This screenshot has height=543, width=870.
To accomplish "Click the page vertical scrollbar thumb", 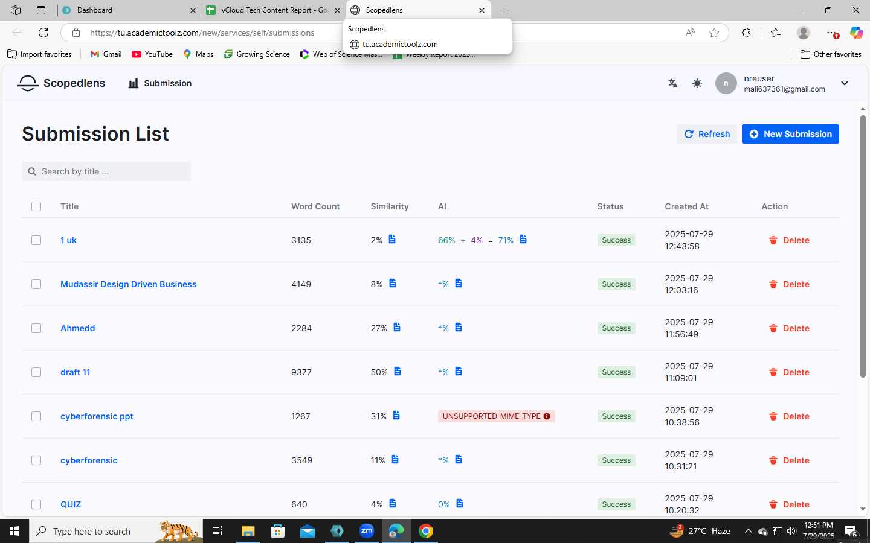I will point(863,246).
